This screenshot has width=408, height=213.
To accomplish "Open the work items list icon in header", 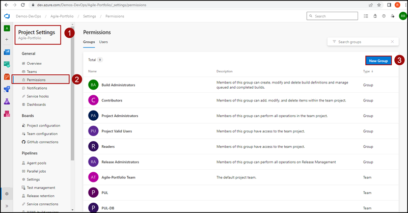I will tap(366, 16).
